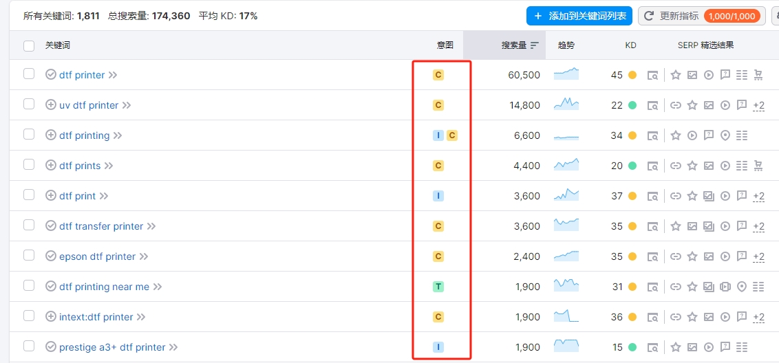Sort by the KD column header
This screenshot has width=779, height=363.
pyautogui.click(x=630, y=45)
